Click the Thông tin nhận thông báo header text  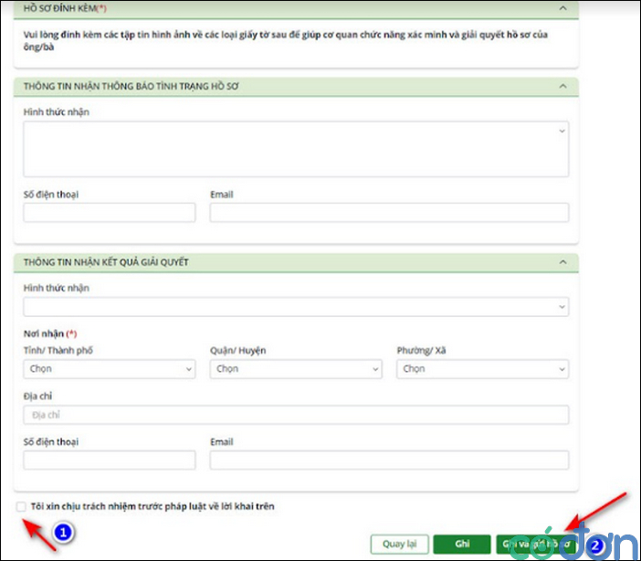(x=131, y=86)
